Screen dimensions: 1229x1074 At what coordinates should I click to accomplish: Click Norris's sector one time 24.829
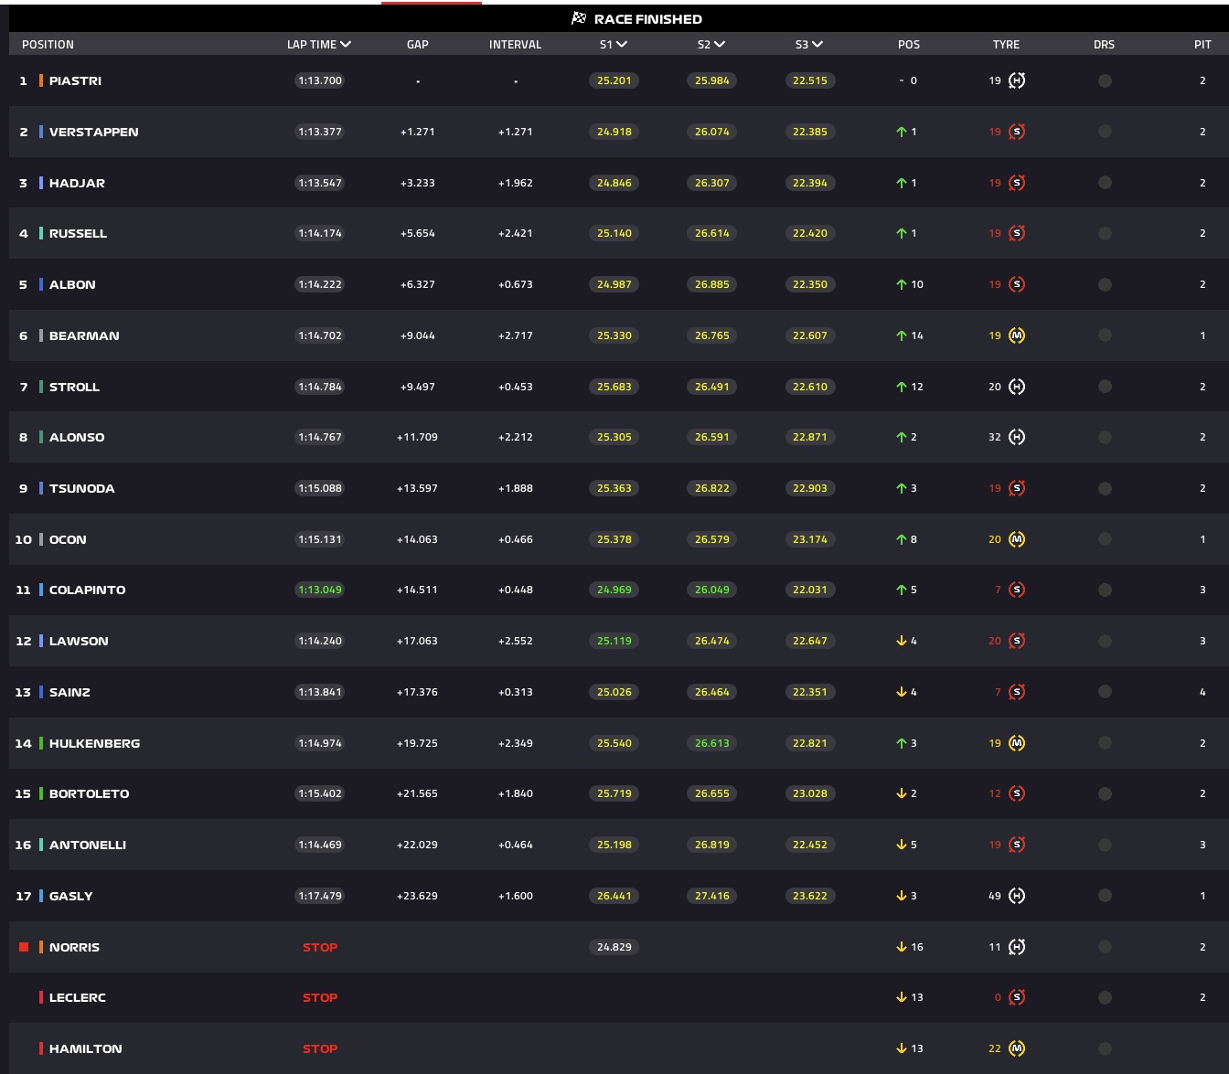pos(614,947)
